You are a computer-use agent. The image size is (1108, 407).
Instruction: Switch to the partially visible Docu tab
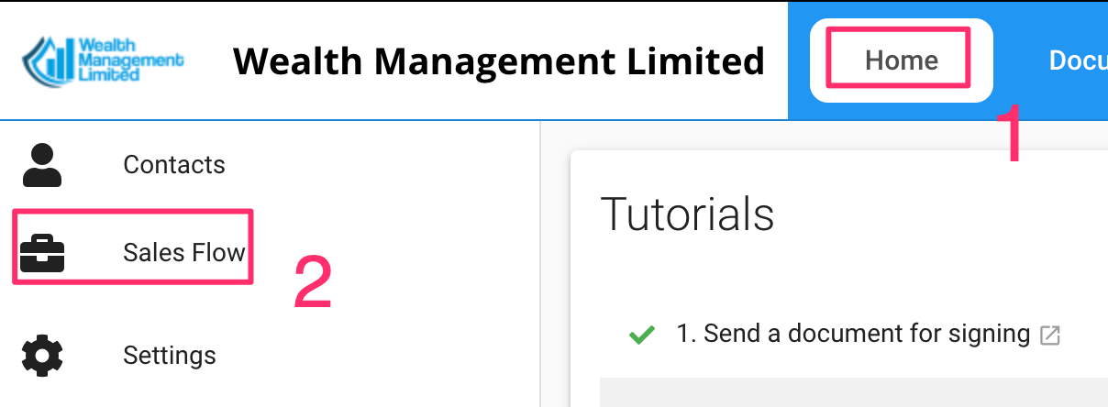tap(1079, 60)
